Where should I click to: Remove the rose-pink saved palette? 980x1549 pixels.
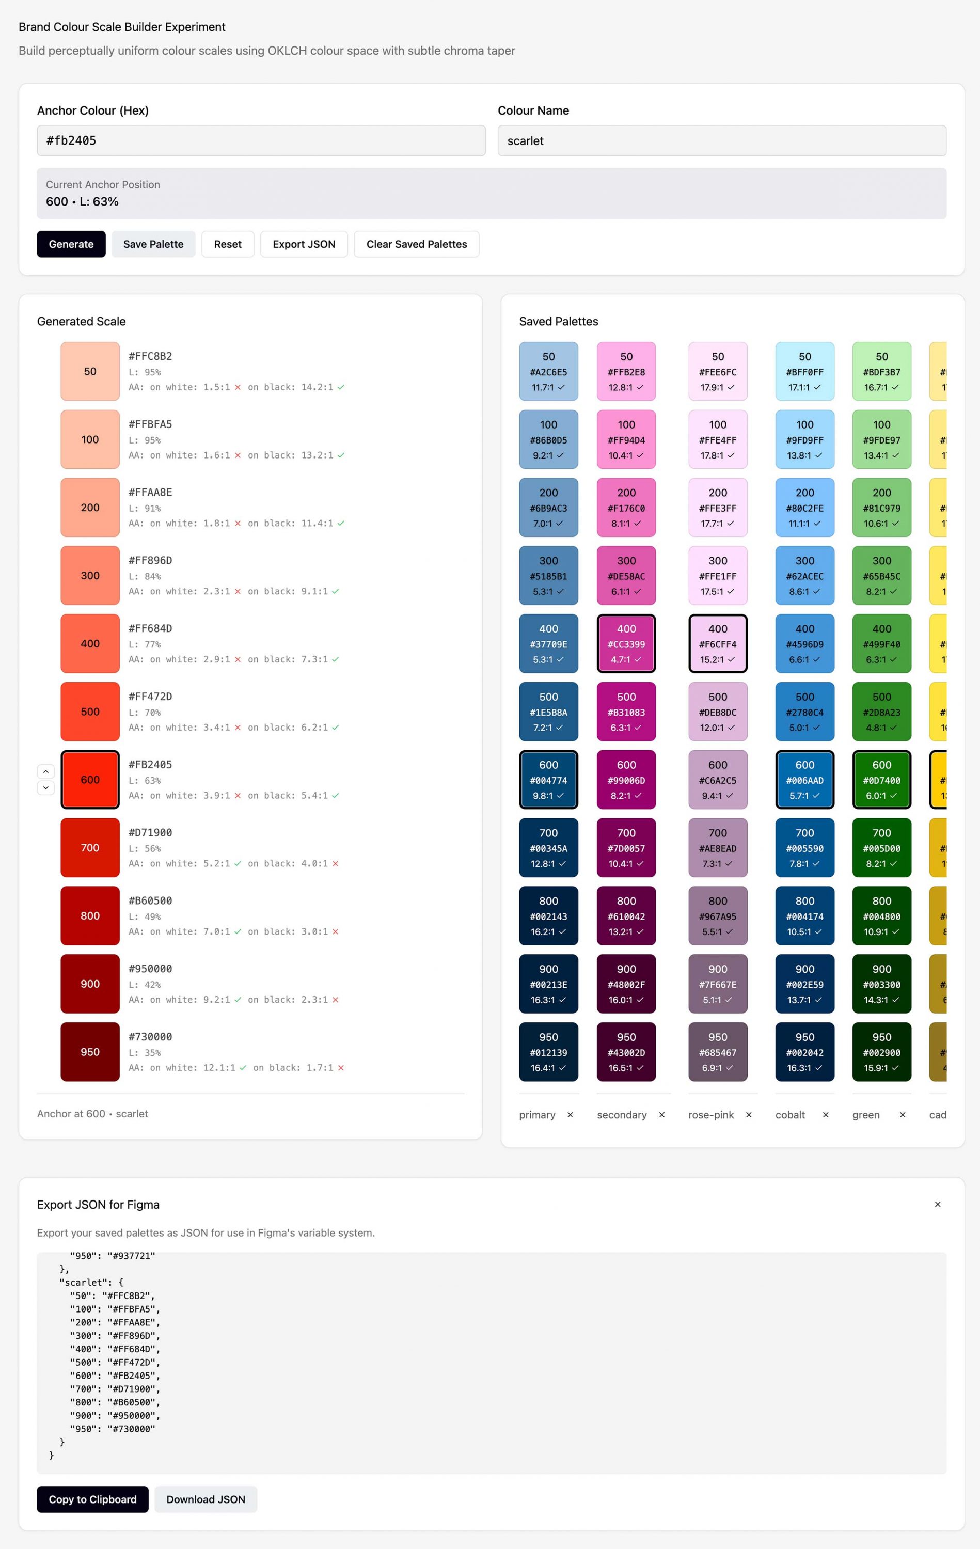click(x=748, y=1115)
